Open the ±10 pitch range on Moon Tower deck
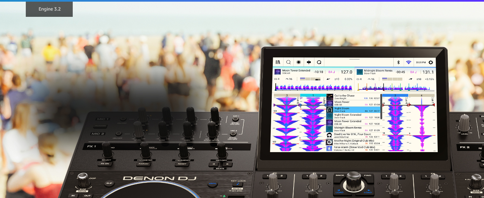The height and width of the screenshot is (198, 484). point(338,79)
